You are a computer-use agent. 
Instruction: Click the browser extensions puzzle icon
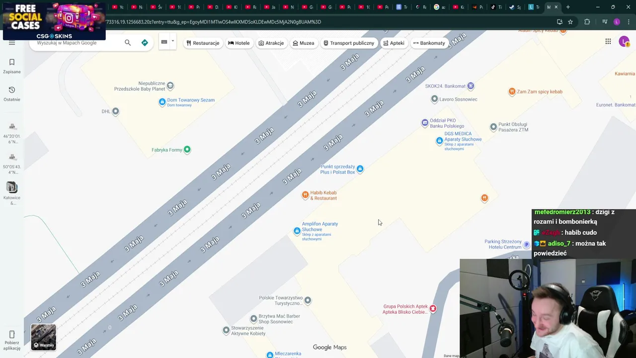[x=587, y=22]
